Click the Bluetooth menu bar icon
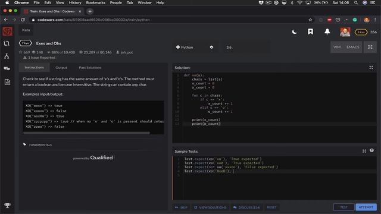This screenshot has height=214, width=381. click(x=292, y=2)
